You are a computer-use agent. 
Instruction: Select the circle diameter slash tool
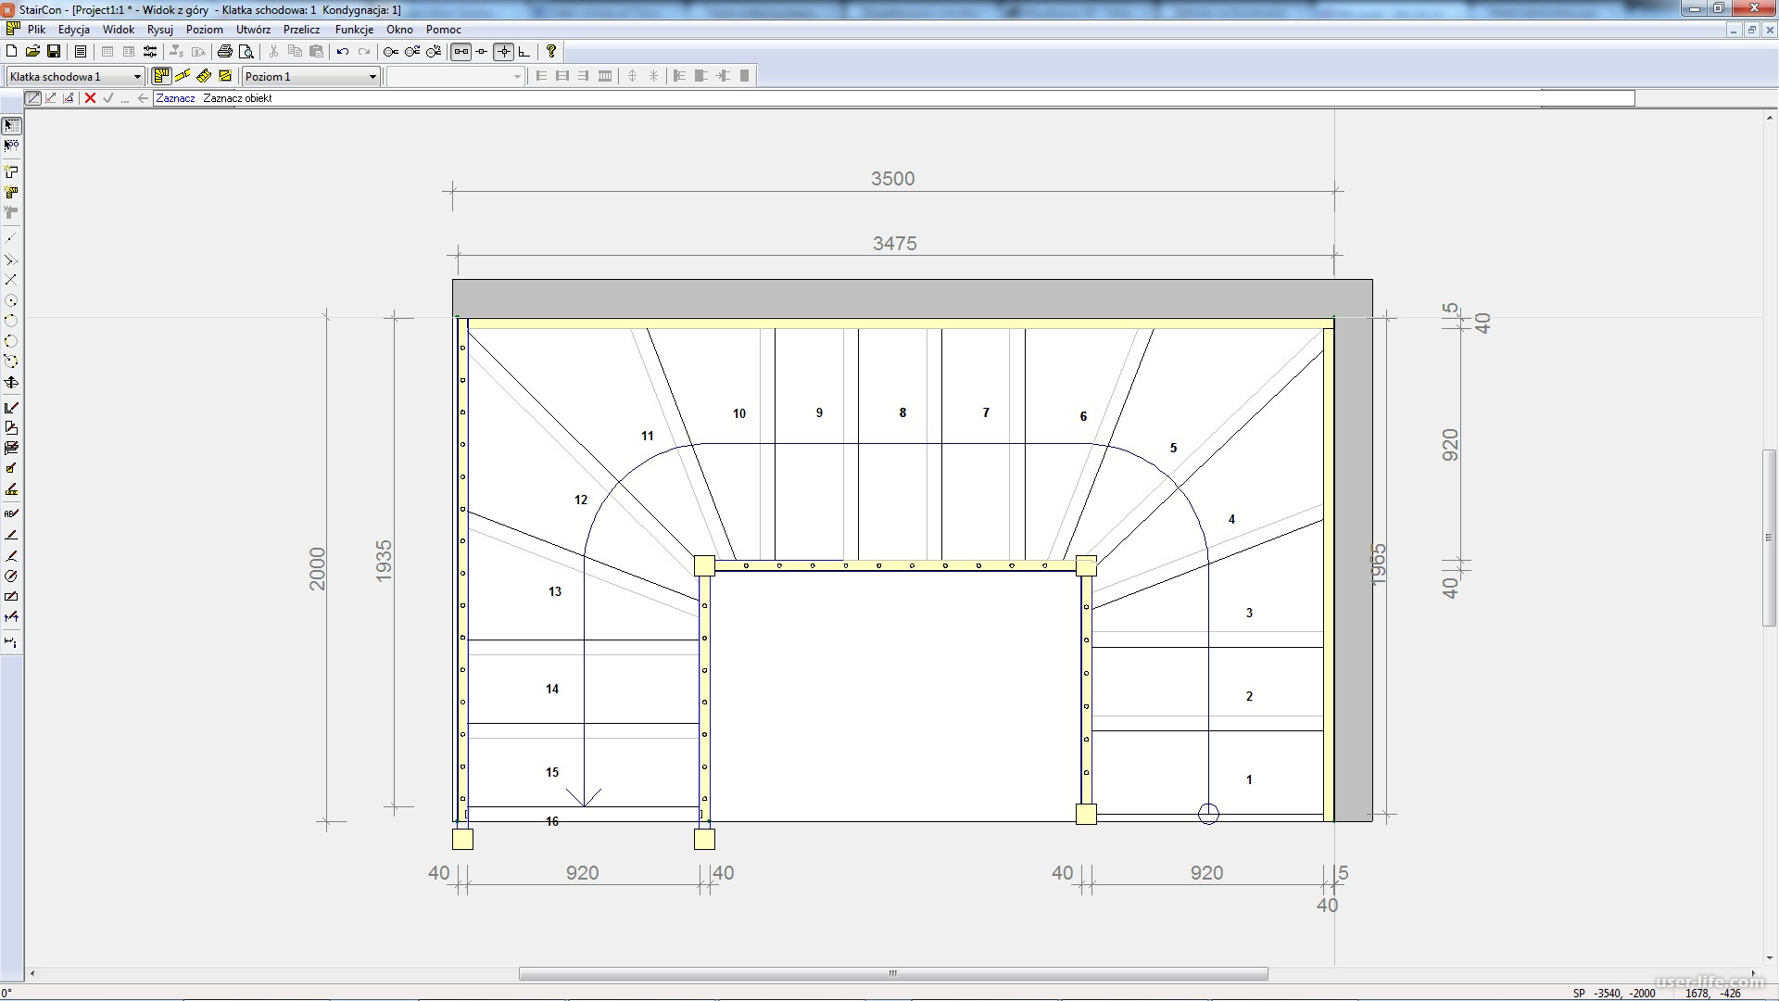(x=12, y=576)
